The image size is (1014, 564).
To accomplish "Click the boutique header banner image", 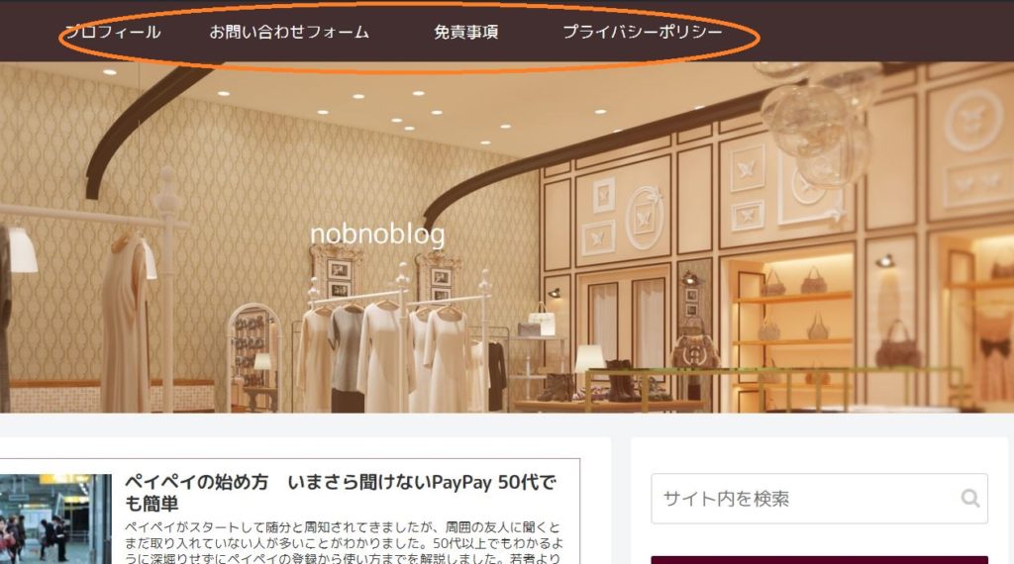I will pos(507,237).
